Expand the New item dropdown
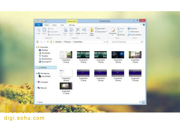This screenshot has height=124, width=180. tap(100, 29)
